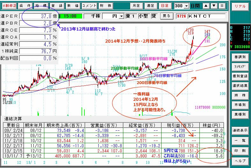251x168 pixels.
Task: Click stock code field 9726
Action: (x=182, y=16)
